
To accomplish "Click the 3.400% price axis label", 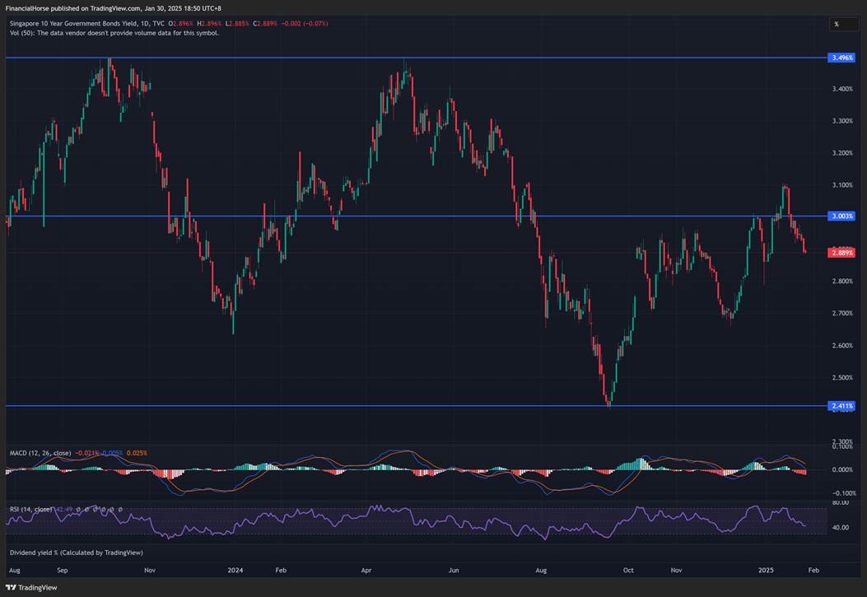I will (842, 89).
